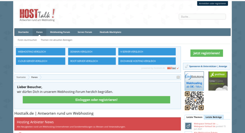Viewport: 245px width, 133px height.
Task: Click the HostTalk logo
Action: coord(37,15)
